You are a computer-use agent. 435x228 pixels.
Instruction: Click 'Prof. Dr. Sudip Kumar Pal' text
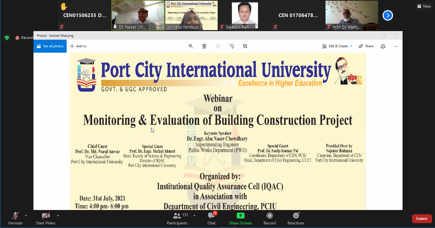(278, 151)
